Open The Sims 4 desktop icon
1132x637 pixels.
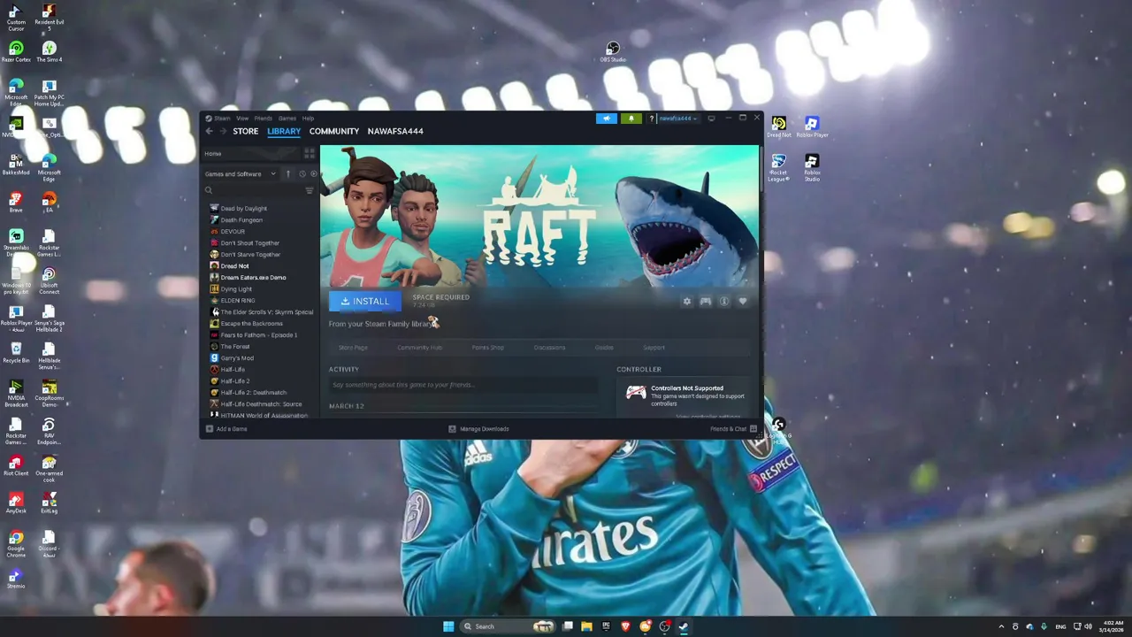tap(49, 52)
